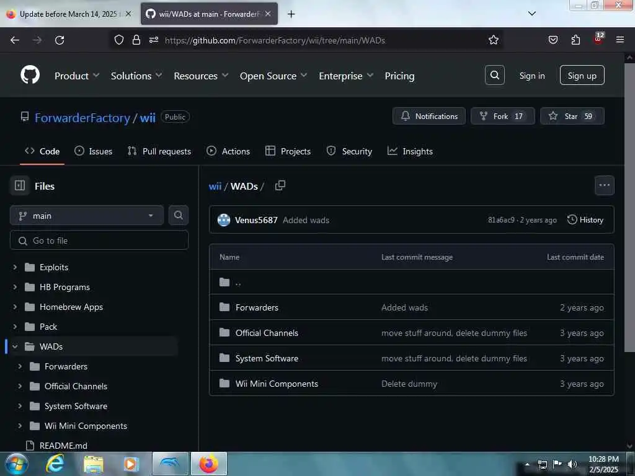This screenshot has height=476, width=635.
Task: View commit History
Action: point(585,220)
